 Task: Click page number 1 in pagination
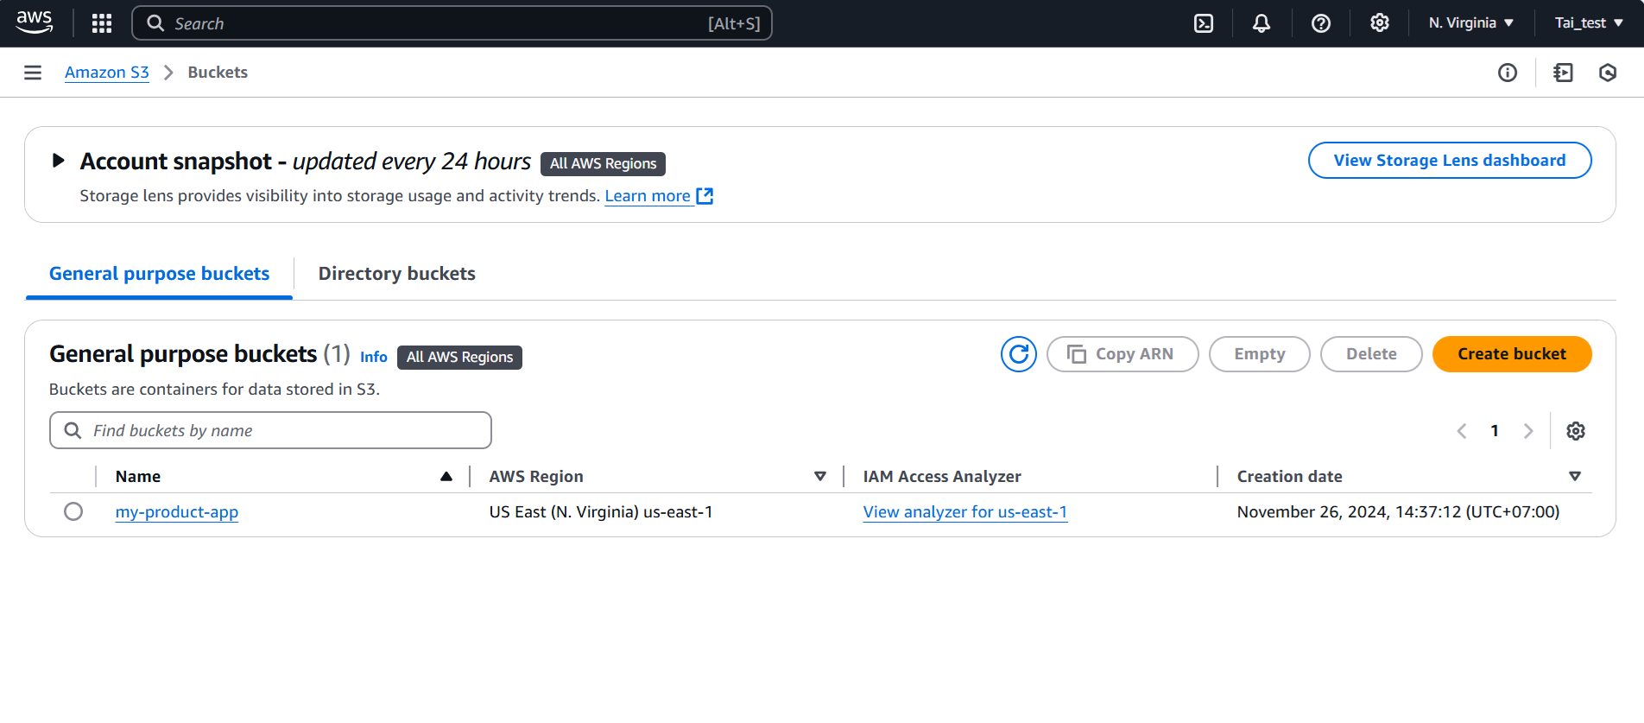tap(1495, 431)
